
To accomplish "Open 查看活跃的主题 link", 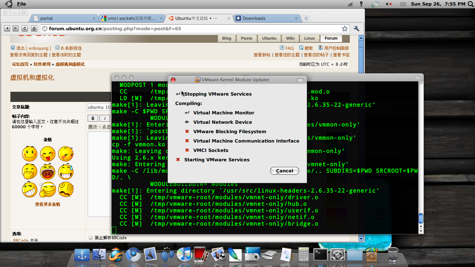I will click(x=66, y=55).
